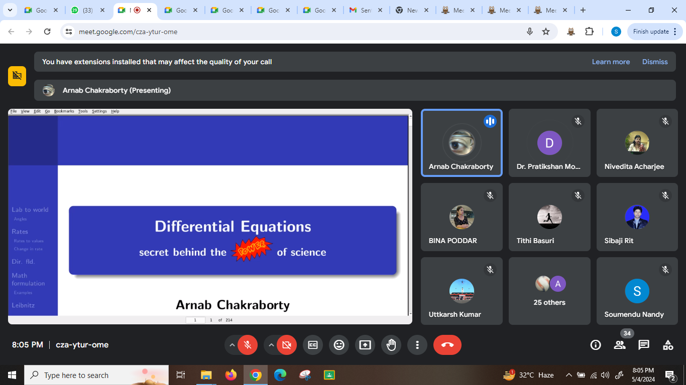Open the three-dot more options menu

tap(417, 345)
